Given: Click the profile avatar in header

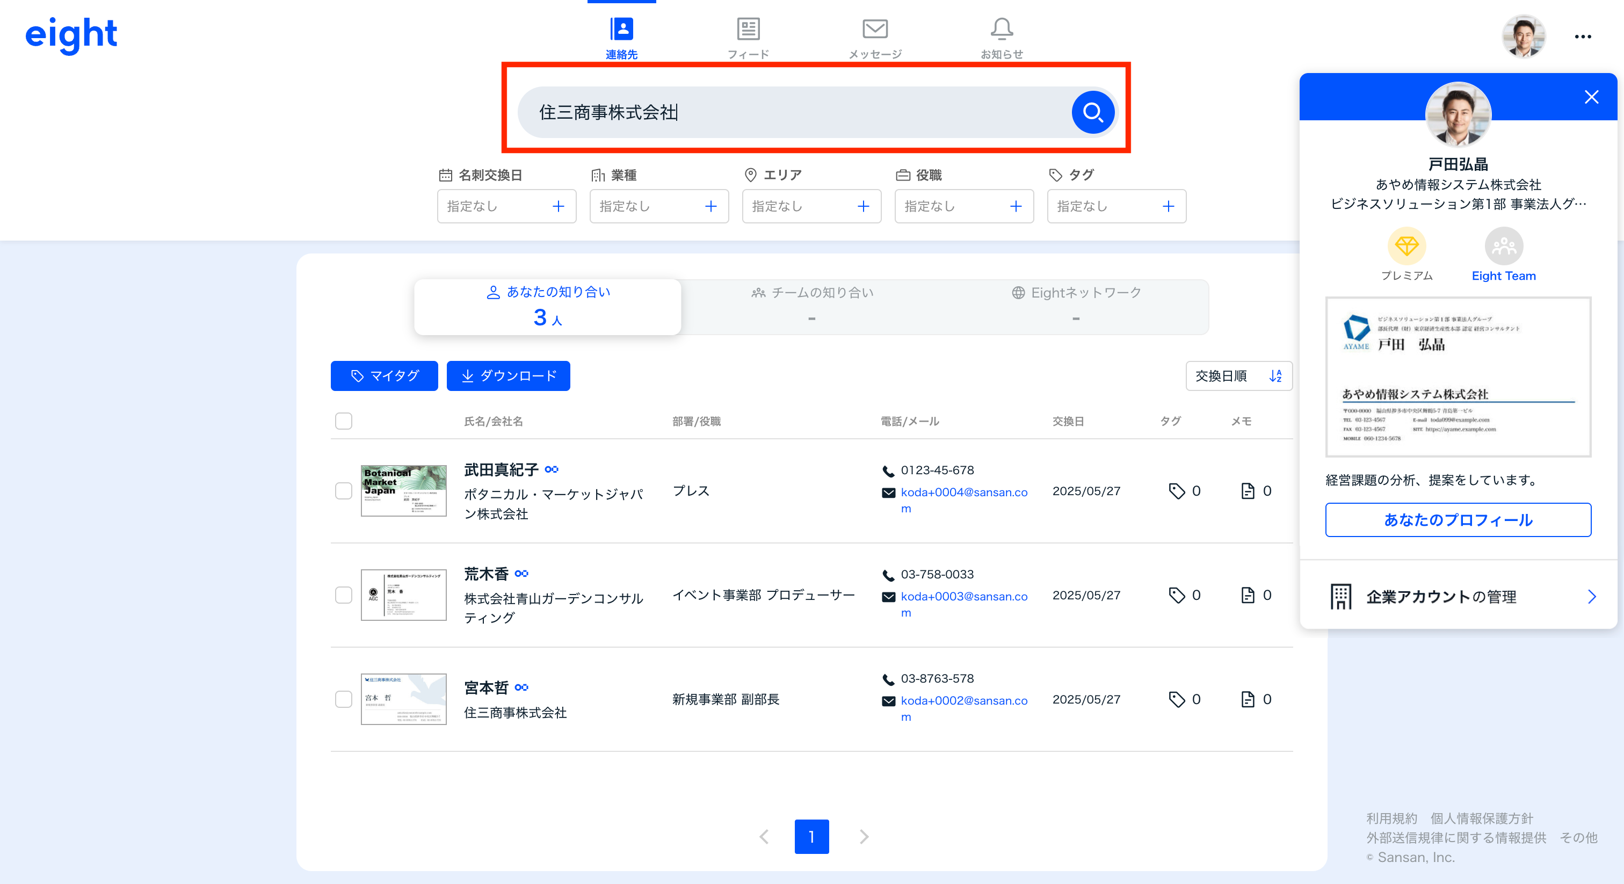Looking at the screenshot, I should click(1524, 36).
